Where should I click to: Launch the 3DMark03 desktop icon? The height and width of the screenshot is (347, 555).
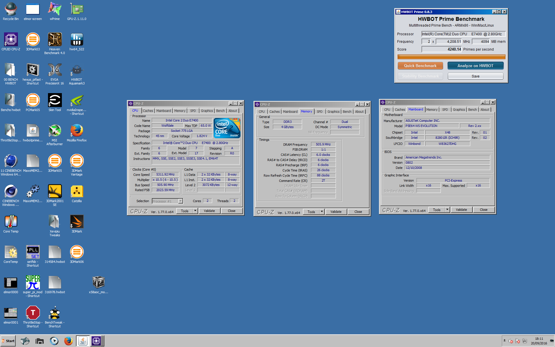tap(33, 42)
